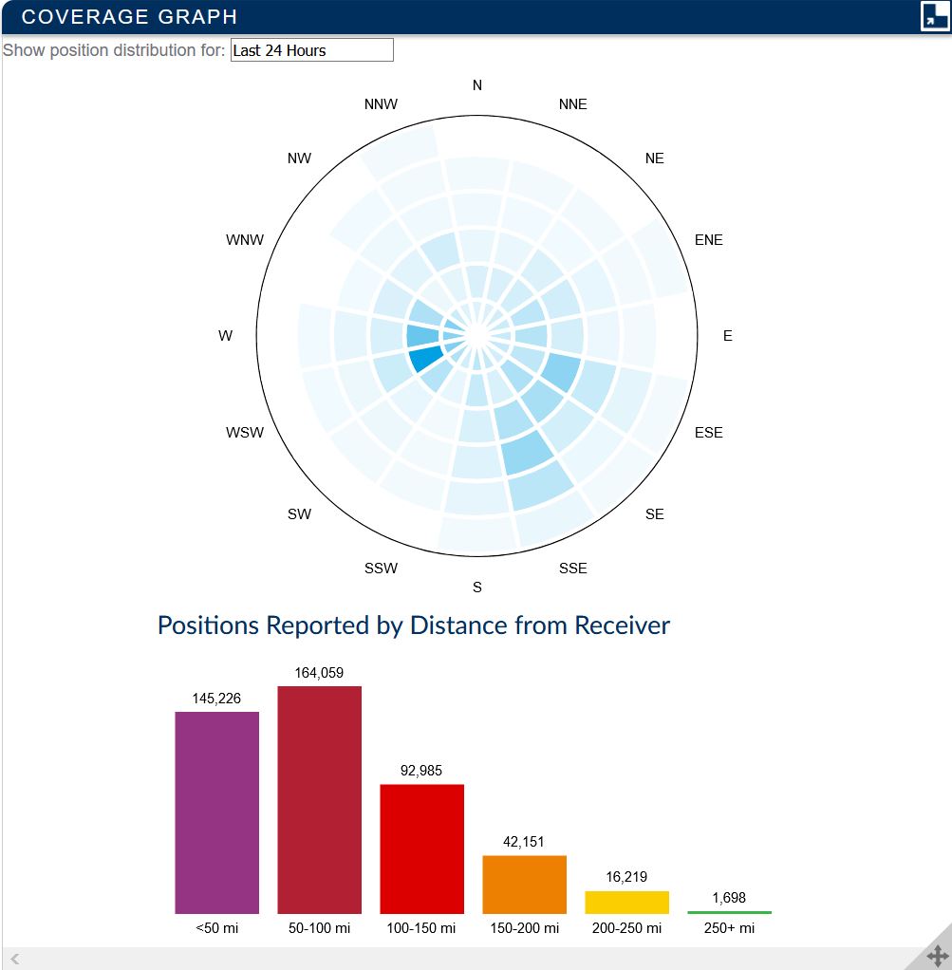
Task: Select the yellow 200-250 mi bar
Action: [626, 902]
